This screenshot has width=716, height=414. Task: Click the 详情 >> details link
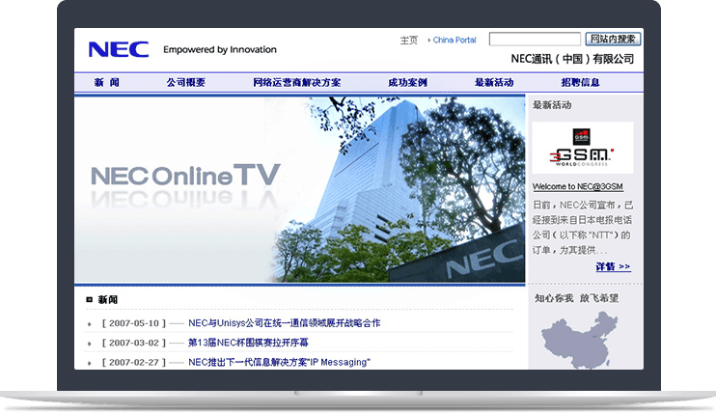click(x=613, y=266)
